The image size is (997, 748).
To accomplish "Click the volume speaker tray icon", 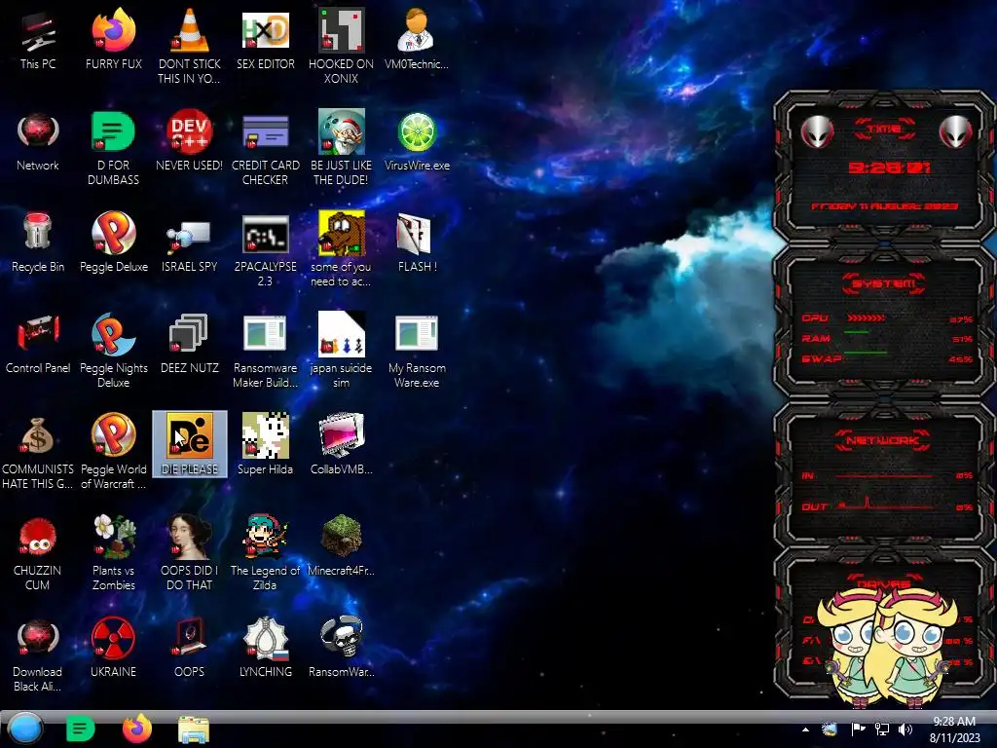I will point(905,730).
